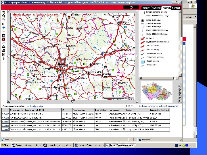207x155 pixels.
Task: Click the 'Látka' column header
Action: [138, 110]
